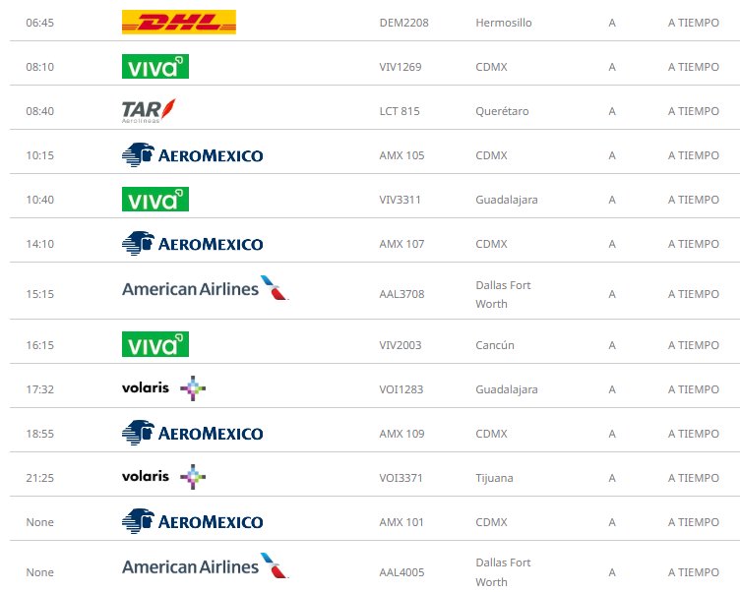Click the DHL logo for flight DEM2208
The image size is (740, 592).
[179, 23]
